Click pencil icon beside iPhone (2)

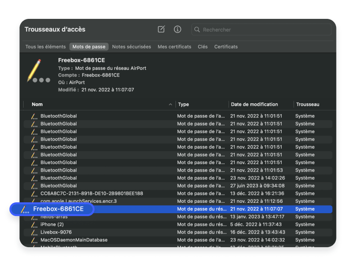click(x=34, y=224)
